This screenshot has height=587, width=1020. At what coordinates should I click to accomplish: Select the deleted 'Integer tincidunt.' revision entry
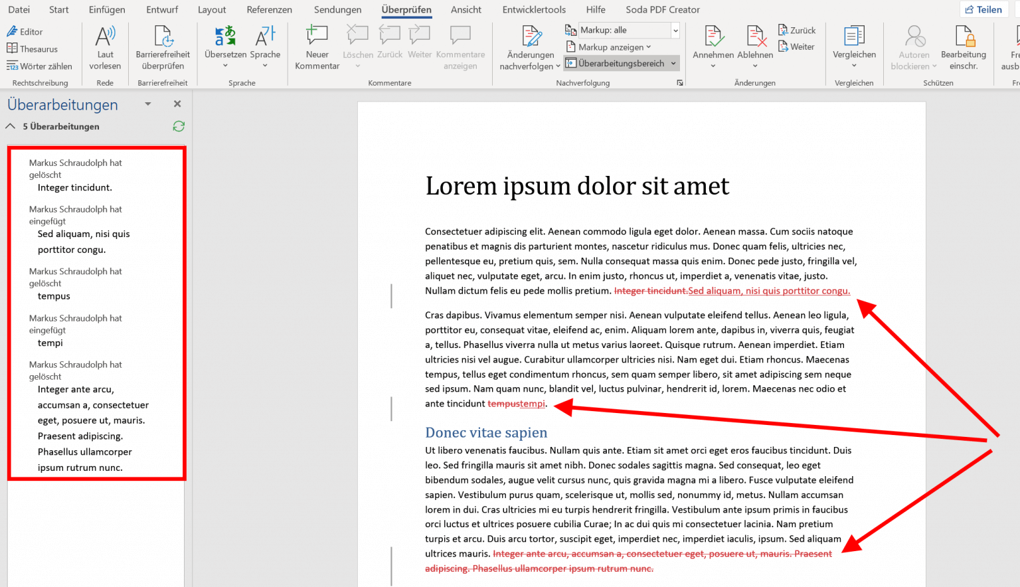[x=74, y=187]
